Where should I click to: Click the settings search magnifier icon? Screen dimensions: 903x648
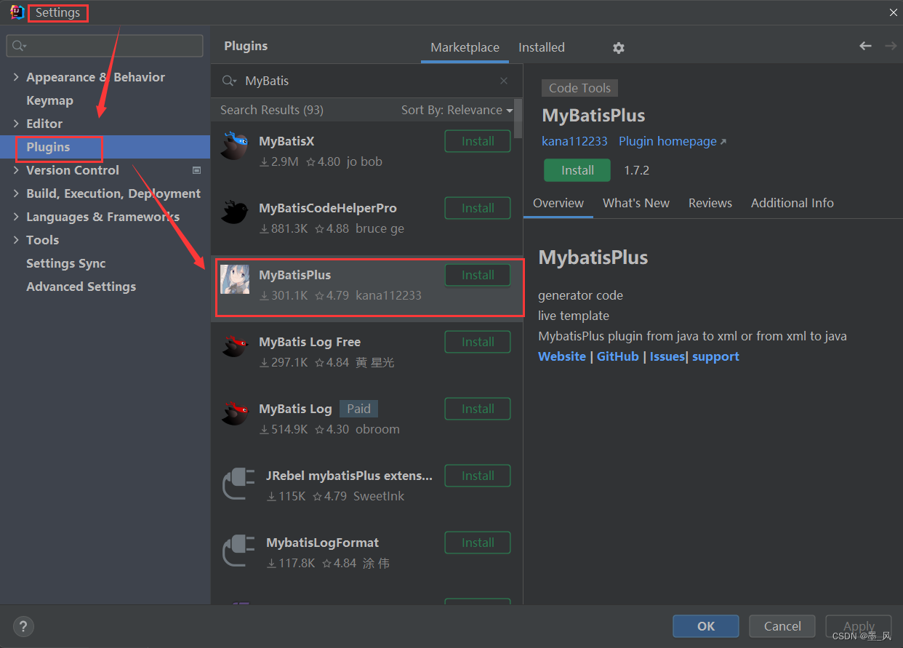point(18,46)
